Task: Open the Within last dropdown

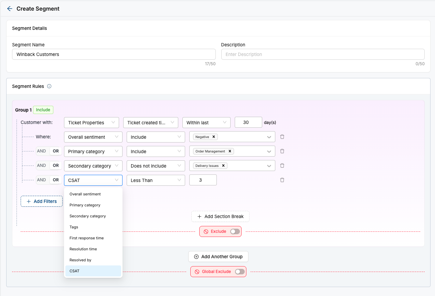Action: pyautogui.click(x=206, y=123)
